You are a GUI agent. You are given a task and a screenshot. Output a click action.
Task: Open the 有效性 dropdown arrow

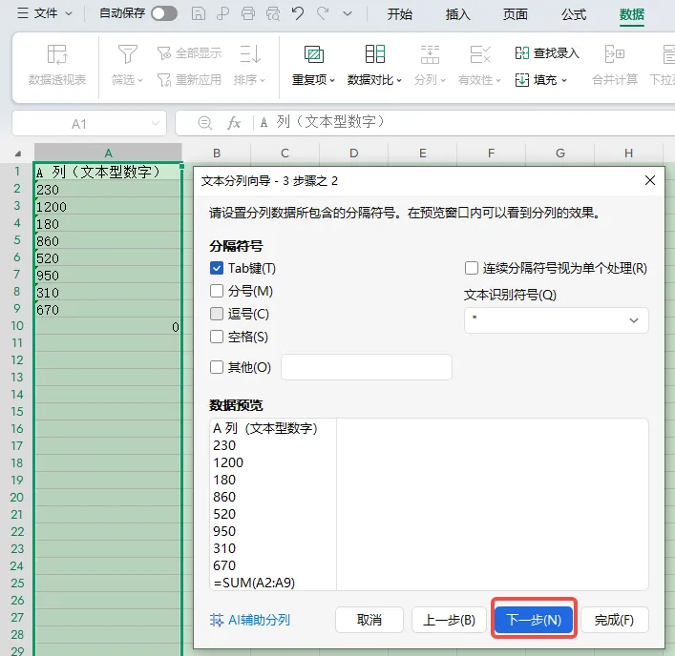click(x=498, y=80)
